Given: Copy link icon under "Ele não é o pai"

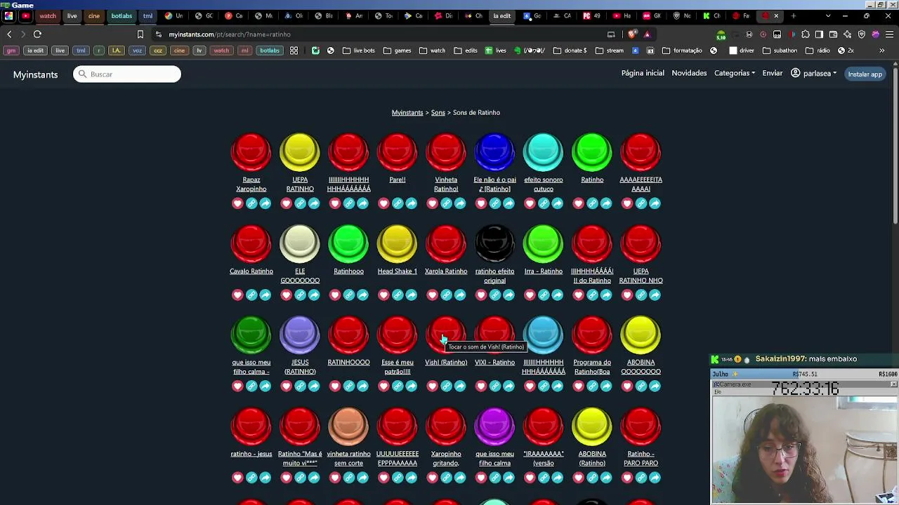Looking at the screenshot, I should [495, 203].
